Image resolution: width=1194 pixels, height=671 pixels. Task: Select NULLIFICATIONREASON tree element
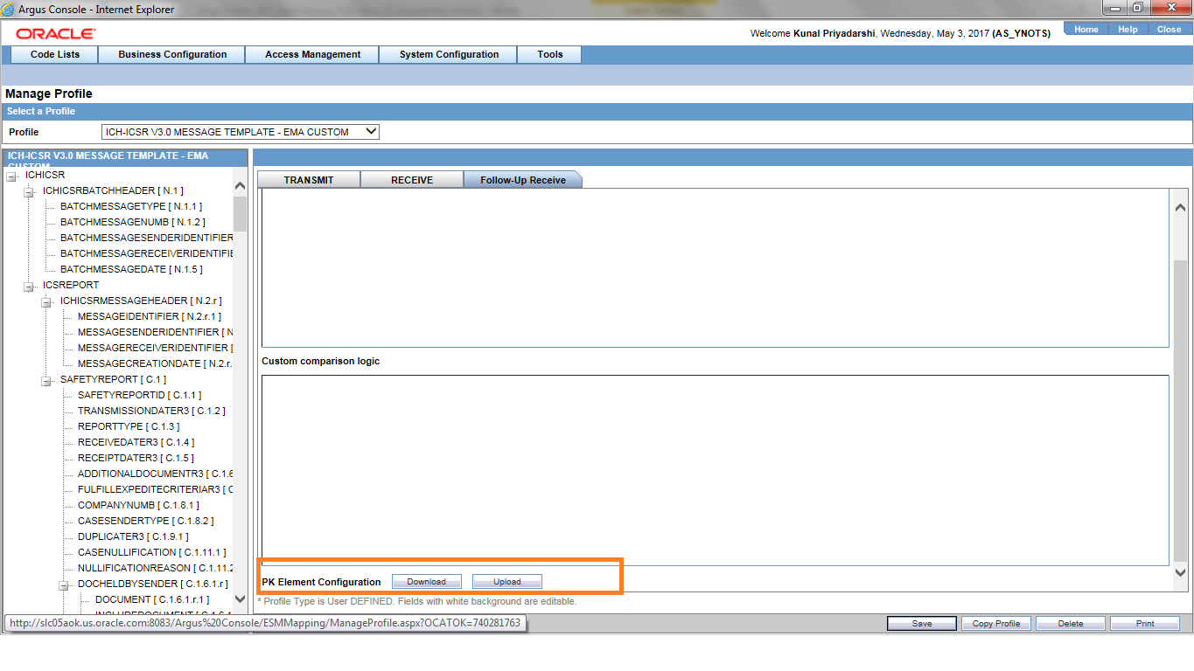coord(156,568)
